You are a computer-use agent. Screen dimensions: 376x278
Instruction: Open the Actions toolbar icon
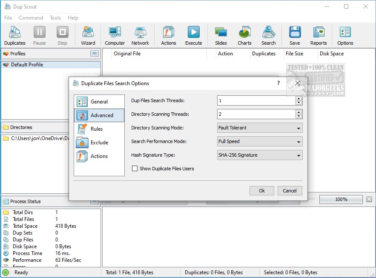coord(169,36)
